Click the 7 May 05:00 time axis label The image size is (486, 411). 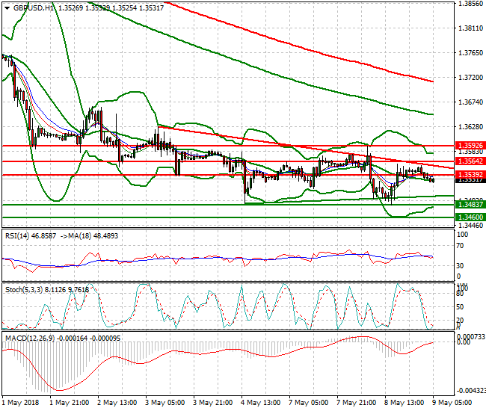(308, 403)
